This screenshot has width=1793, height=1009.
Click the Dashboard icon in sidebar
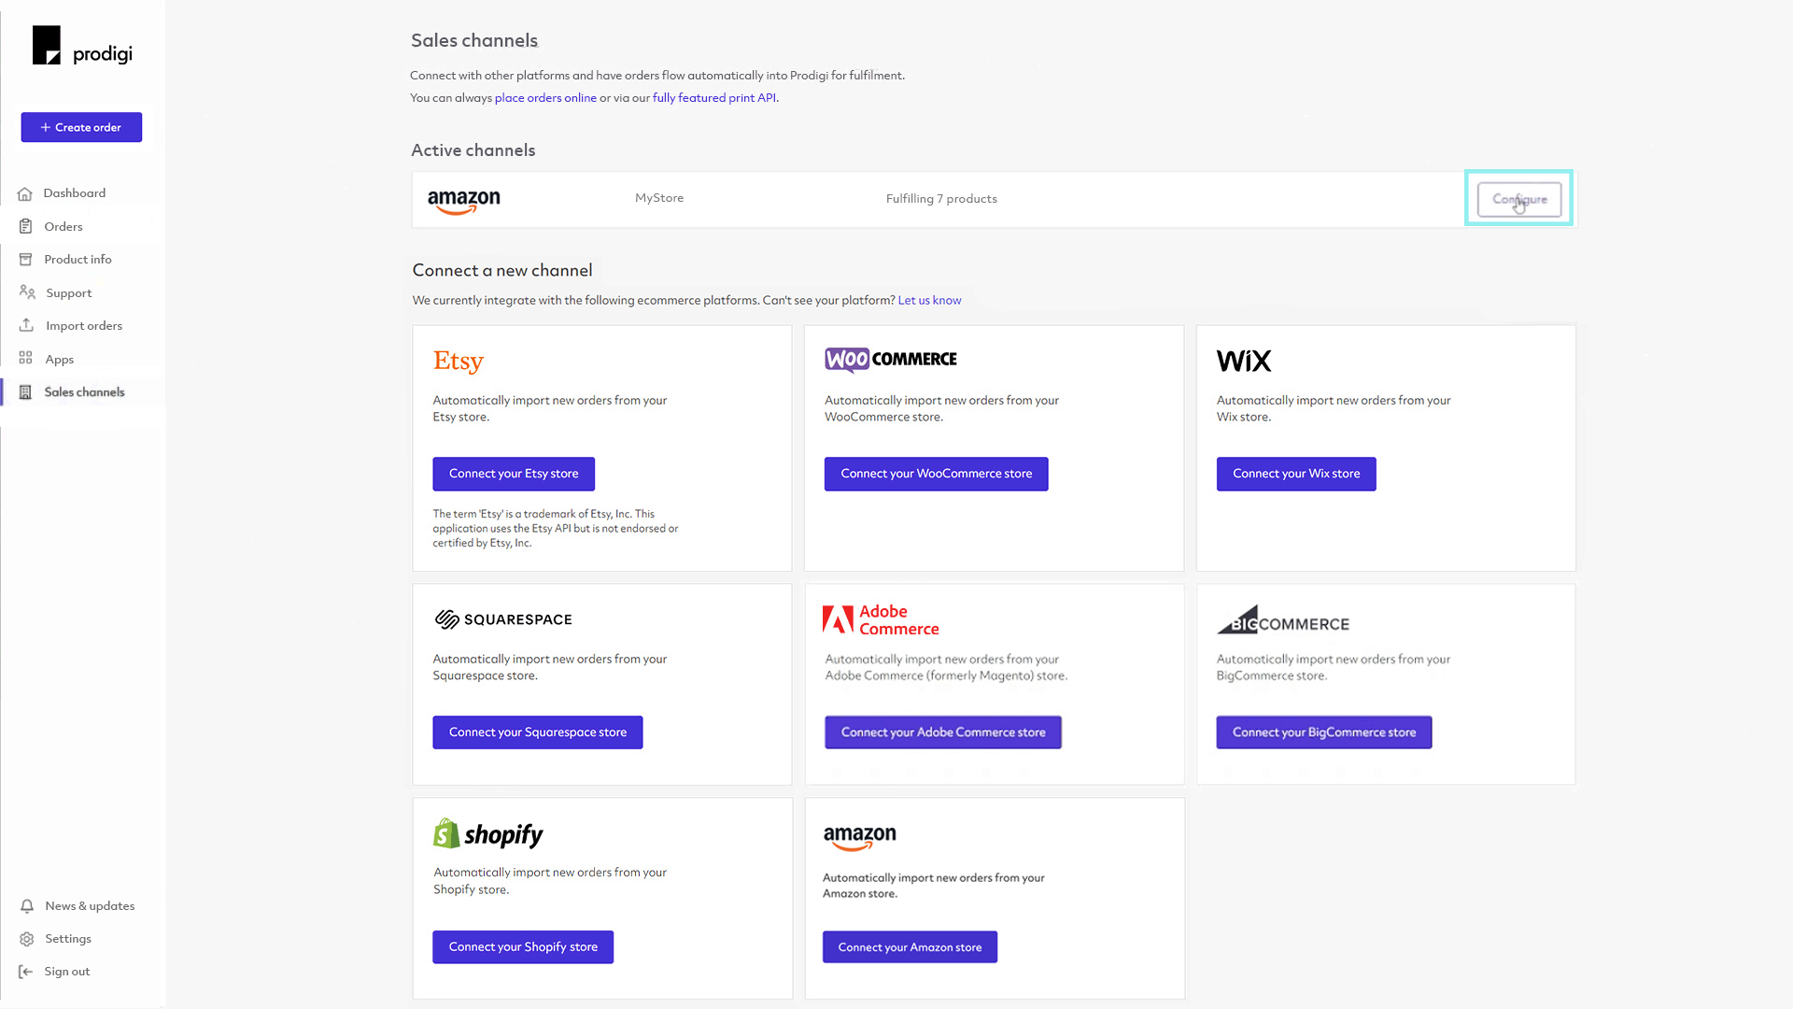(x=27, y=192)
